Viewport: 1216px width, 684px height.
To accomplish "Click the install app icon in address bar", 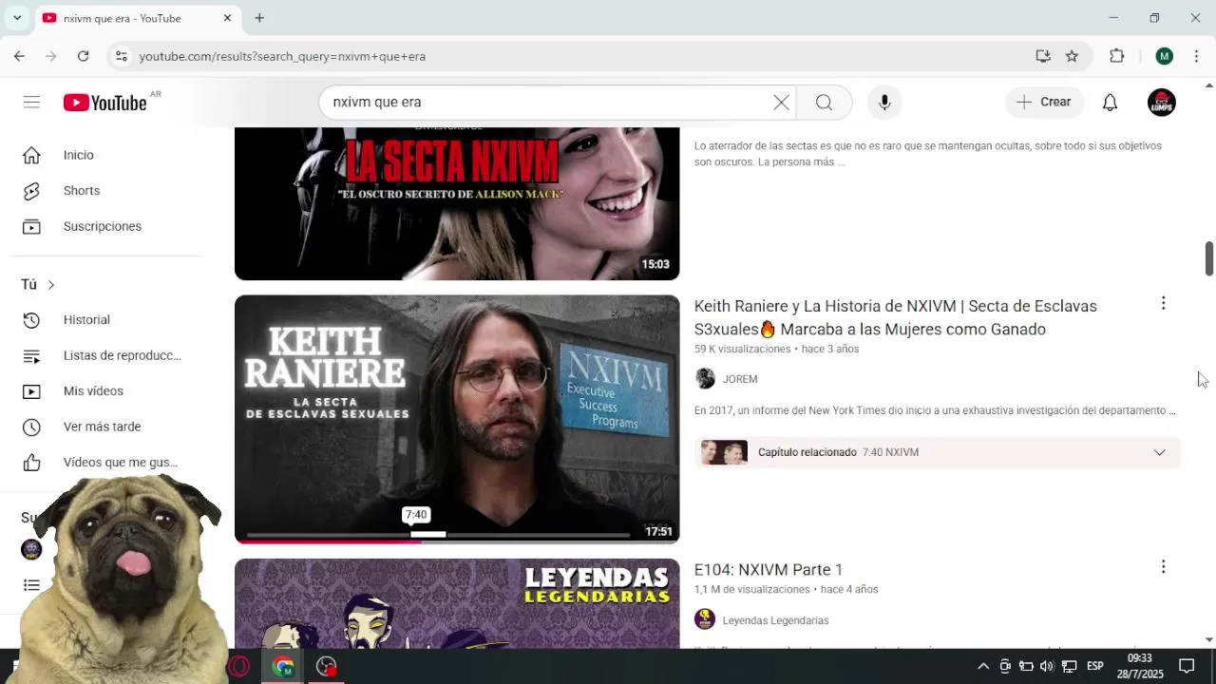I will (x=1043, y=56).
